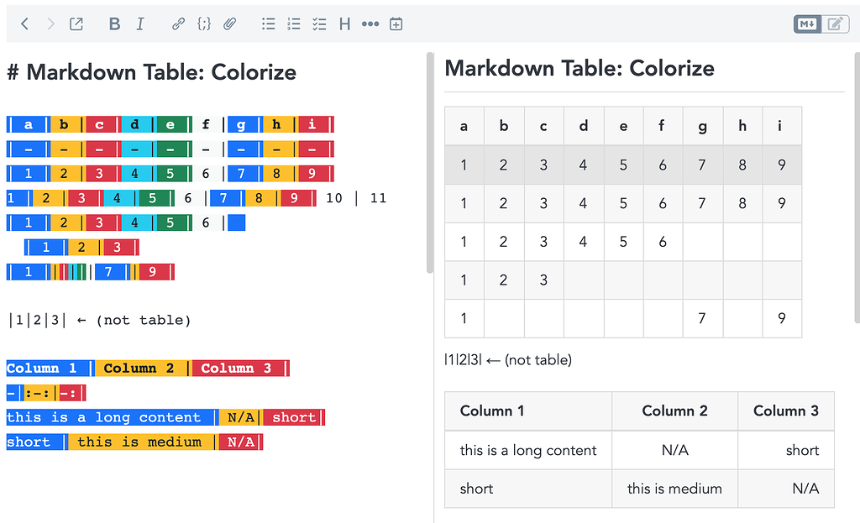
Task: Insert a bulleted list
Action: tap(268, 24)
